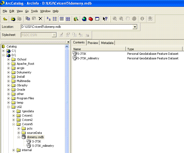Sort by the Name column header
This screenshot has width=184, height=153.
(x=99, y=49)
